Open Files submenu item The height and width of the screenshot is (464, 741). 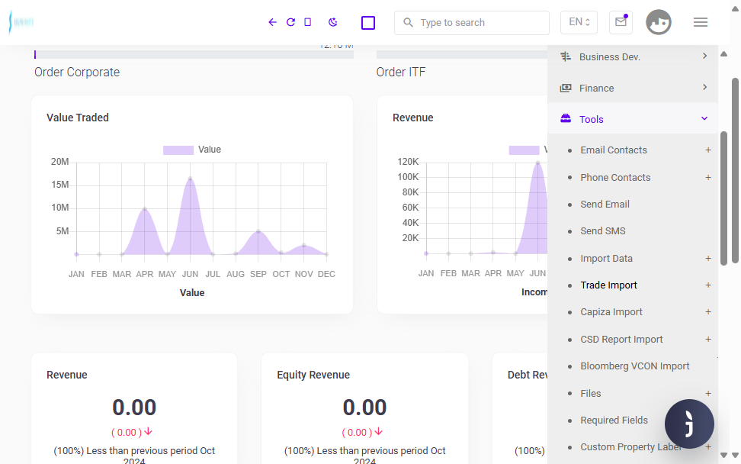(x=590, y=394)
